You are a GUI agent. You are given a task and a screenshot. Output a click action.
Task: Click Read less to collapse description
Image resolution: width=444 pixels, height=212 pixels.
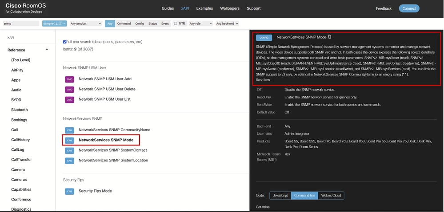[264, 80]
